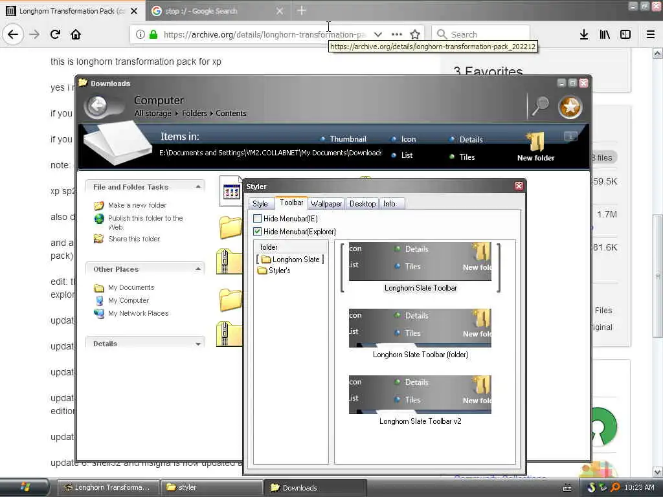This screenshot has height=497, width=663.
Task: Click the Publish this folder globe icon
Action: click(99, 219)
